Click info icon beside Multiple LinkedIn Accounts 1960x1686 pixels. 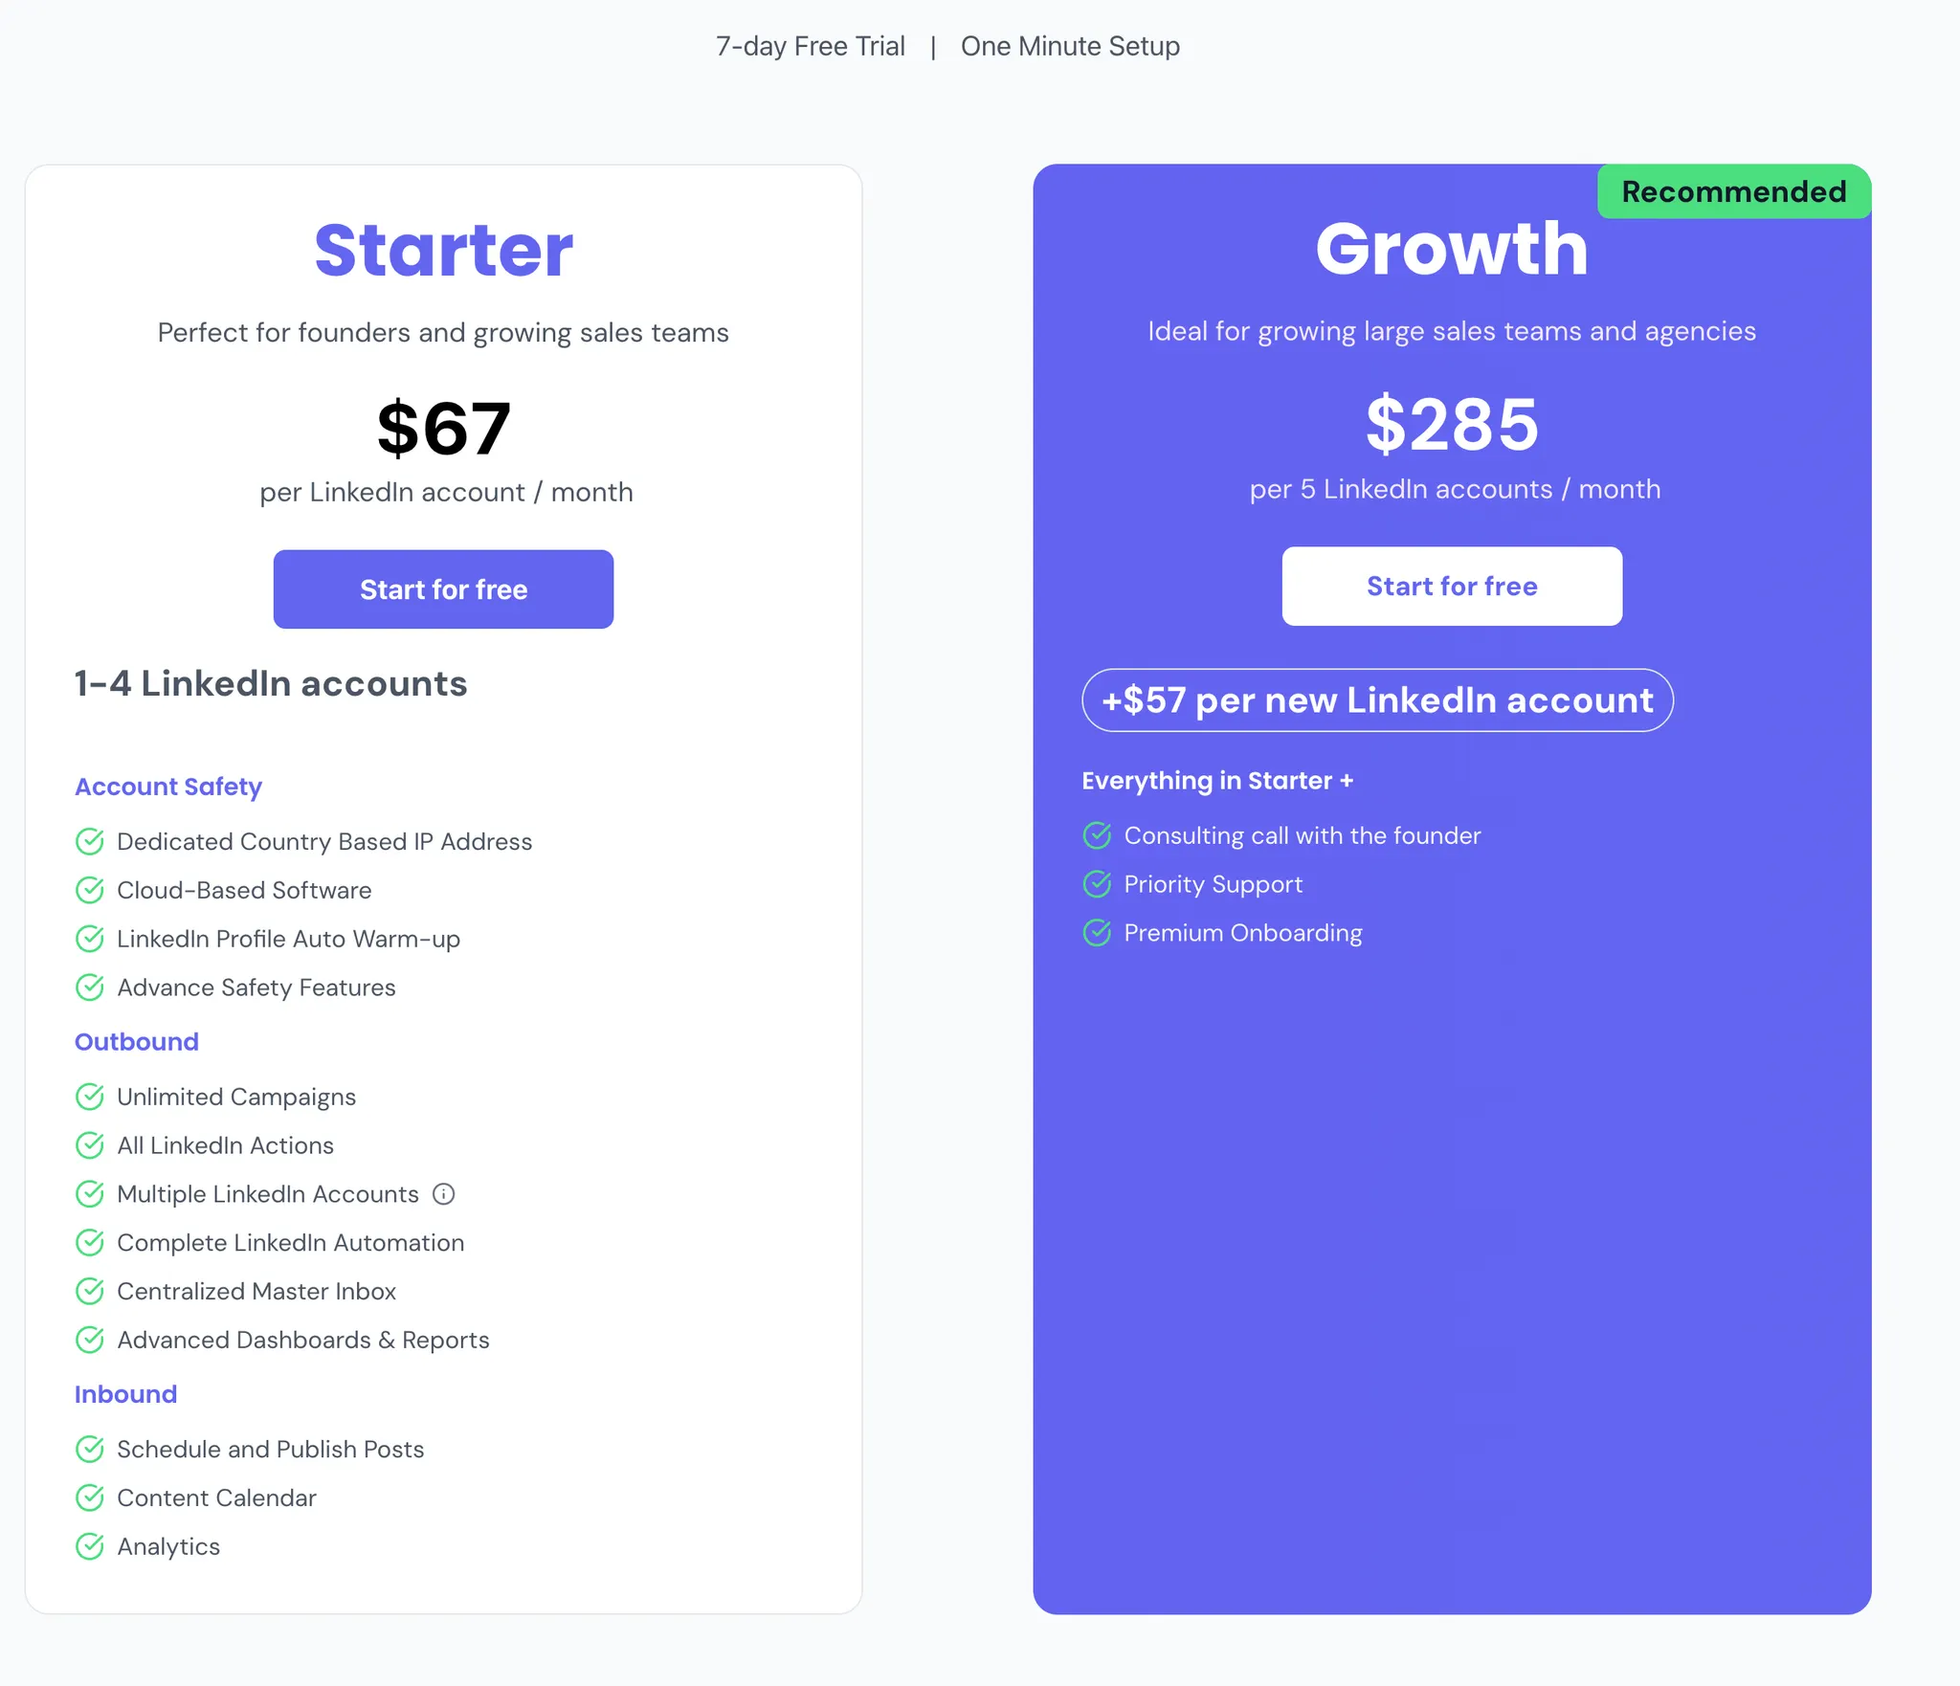443,1194
